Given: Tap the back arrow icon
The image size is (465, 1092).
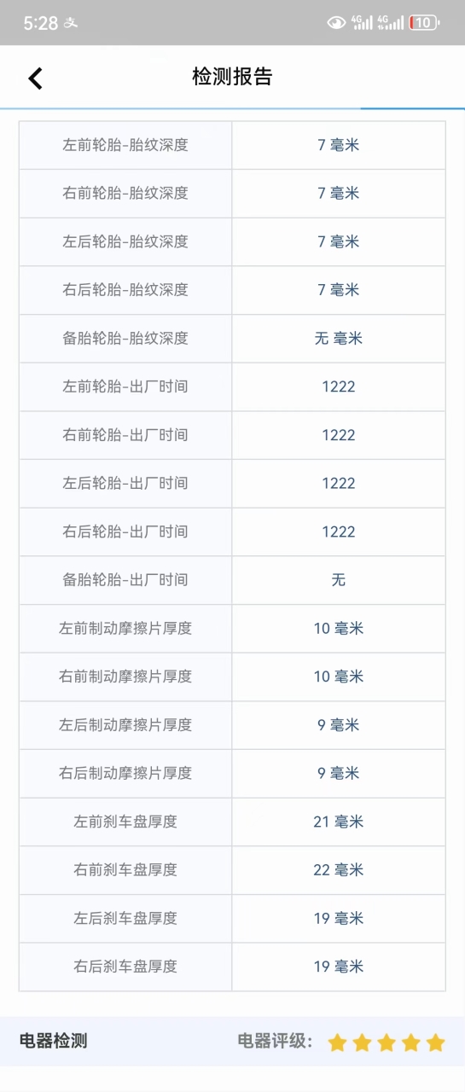Looking at the screenshot, I should click(x=35, y=78).
